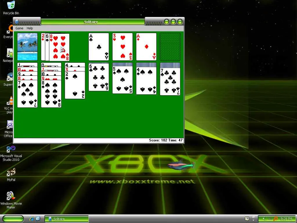
Task: Open Windows Movie Maker from desktop
Action: click(x=11, y=200)
